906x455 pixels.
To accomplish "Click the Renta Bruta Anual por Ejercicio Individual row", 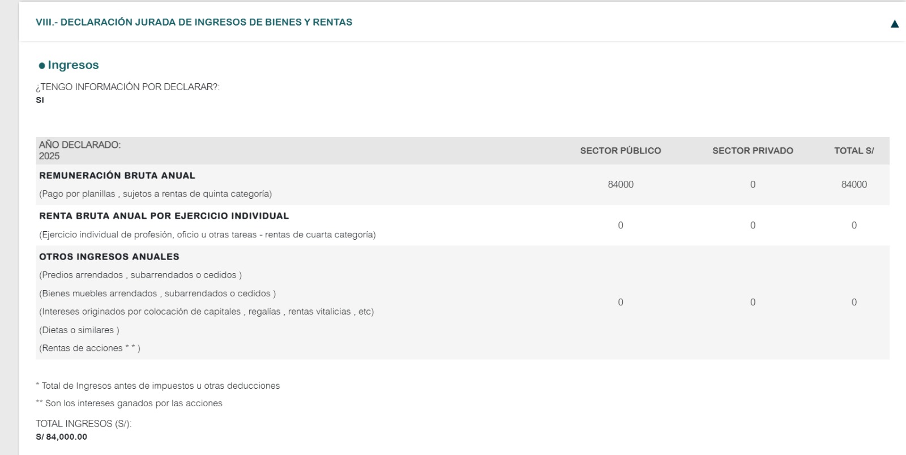I will point(463,225).
